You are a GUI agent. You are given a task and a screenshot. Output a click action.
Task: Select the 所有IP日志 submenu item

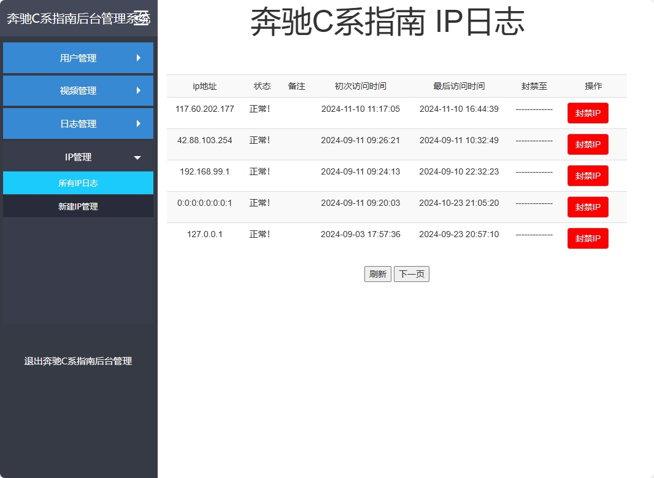pos(78,182)
